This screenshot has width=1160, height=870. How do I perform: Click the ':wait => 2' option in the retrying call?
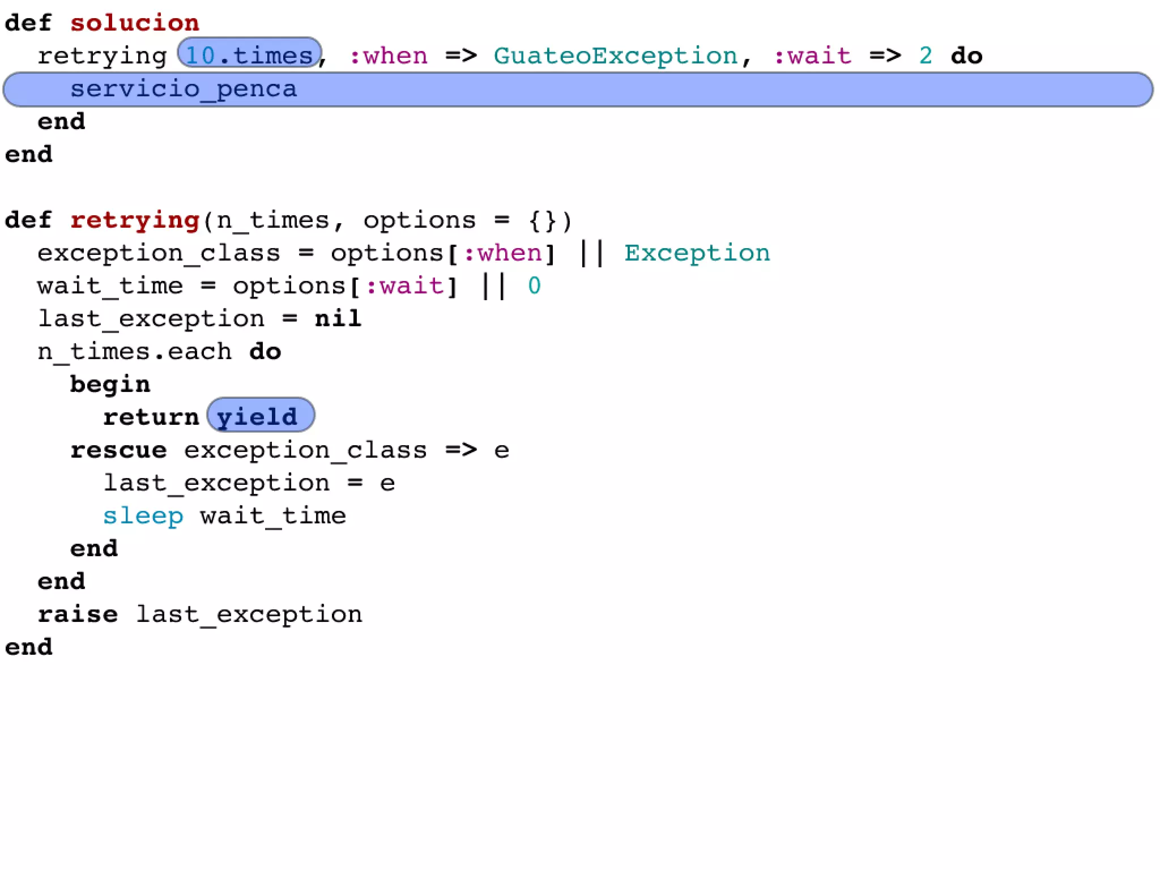point(853,56)
